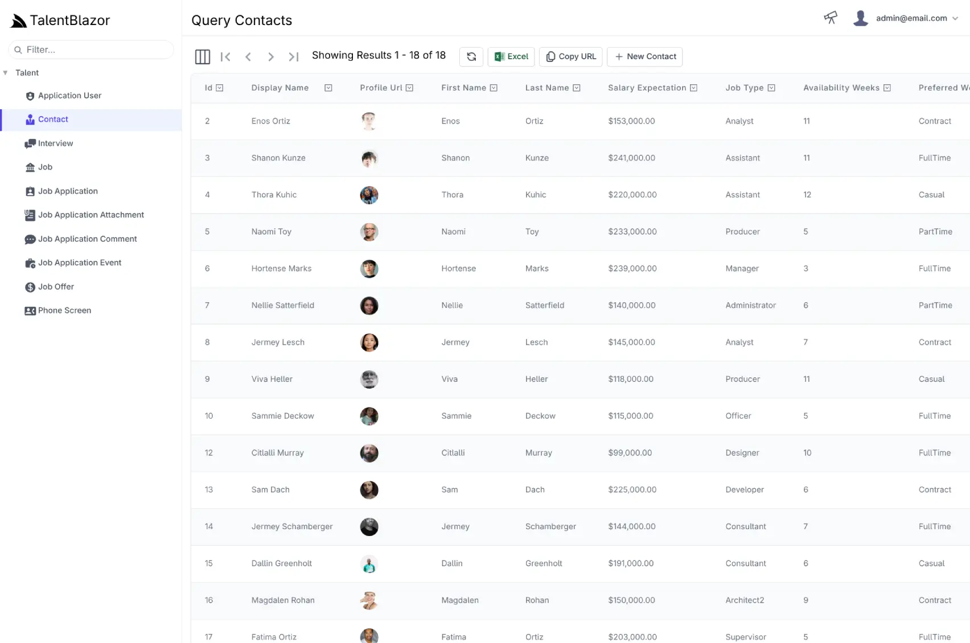Screen dimensions: 970x643
Task: Go to the next results page
Action: coord(271,56)
